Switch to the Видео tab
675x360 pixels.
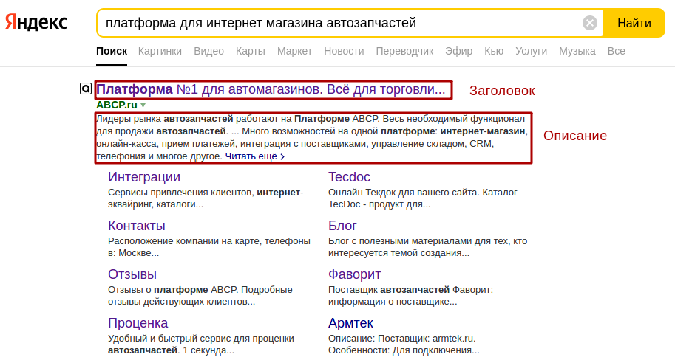208,51
